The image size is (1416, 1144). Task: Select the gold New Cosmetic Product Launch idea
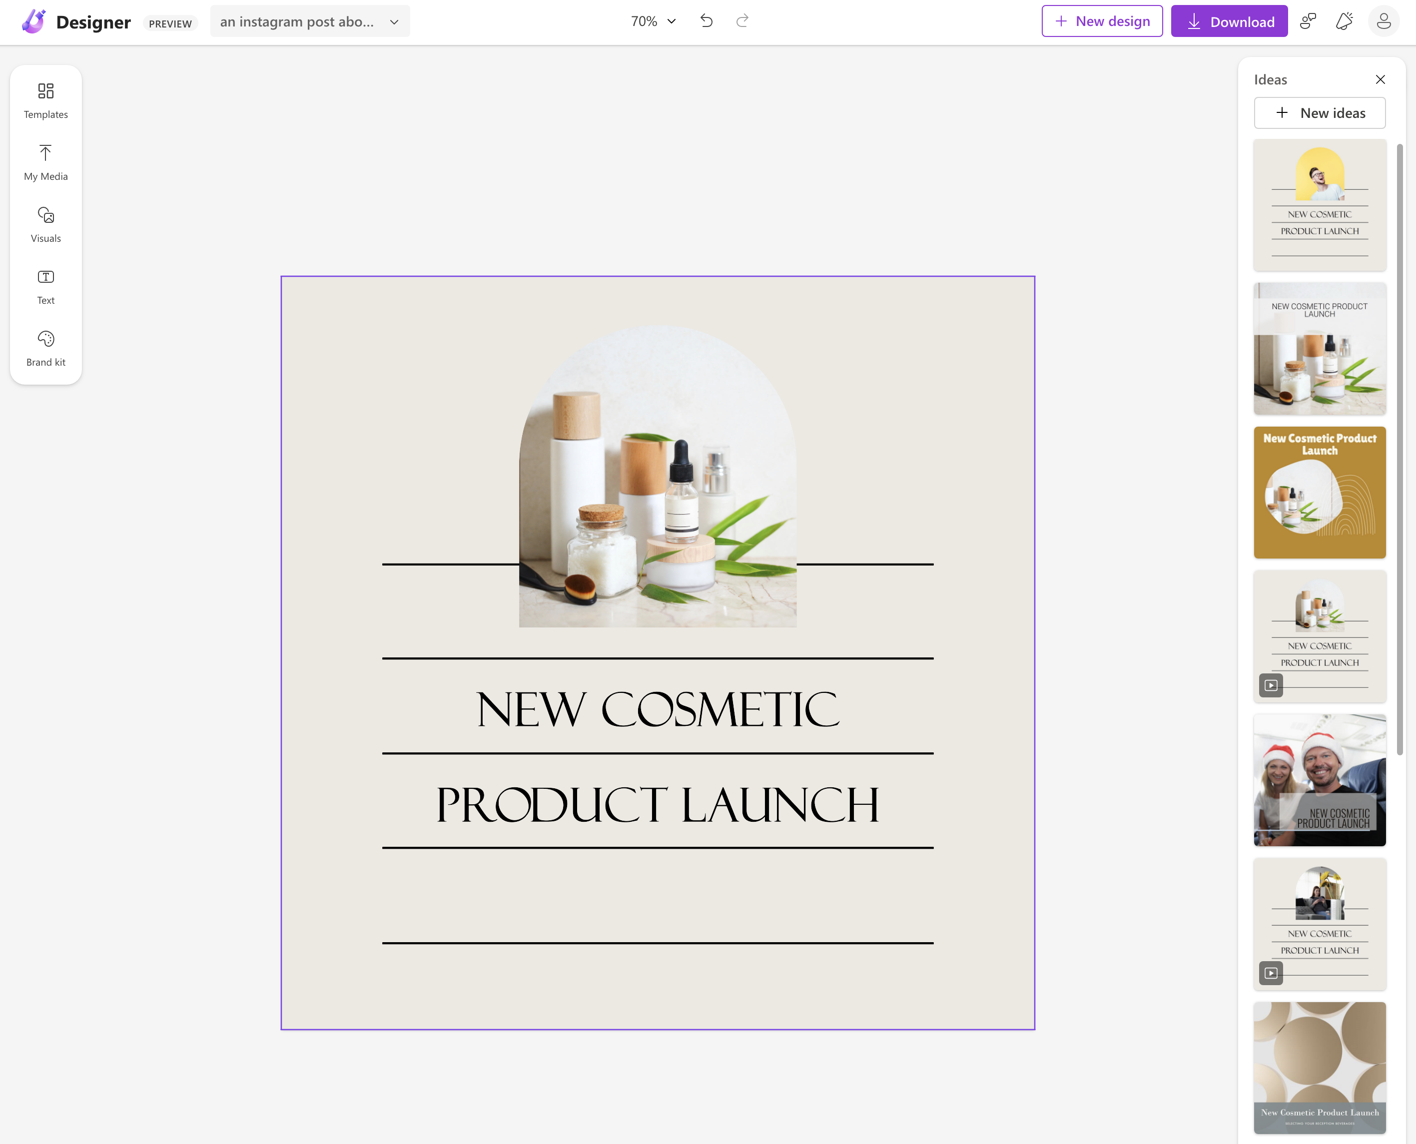(x=1319, y=492)
